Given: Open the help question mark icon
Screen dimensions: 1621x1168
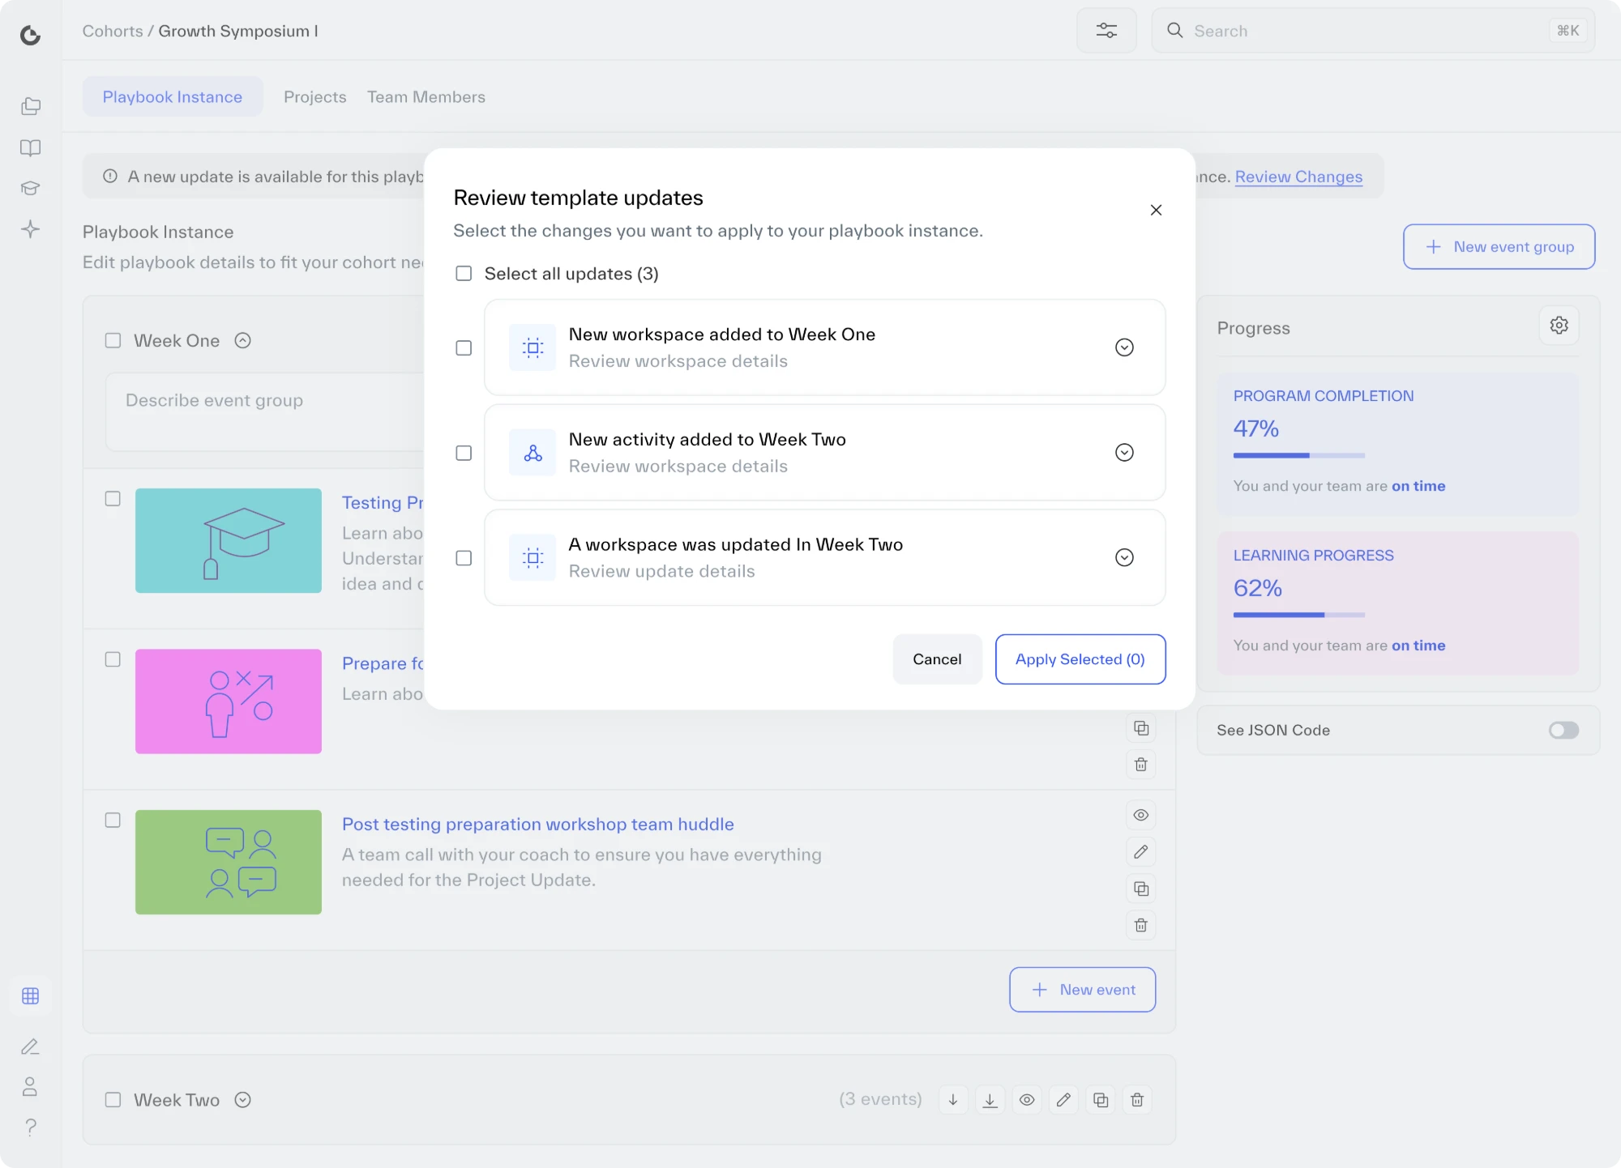Looking at the screenshot, I should coord(30,1127).
